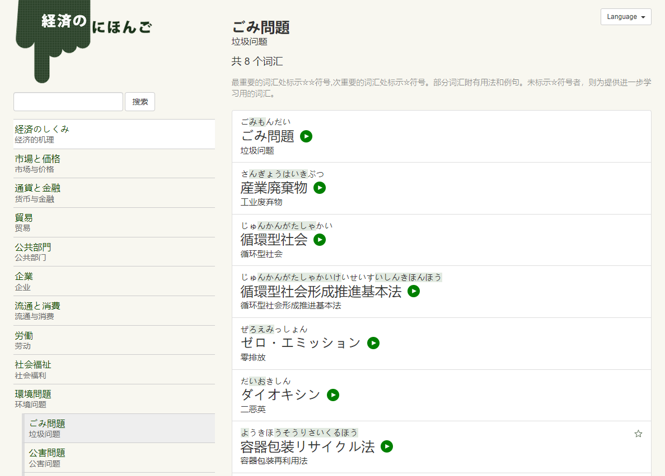The image size is (665, 476).
Task: Play audio for 循環型社会形成推進基本法
Action: click(x=414, y=291)
